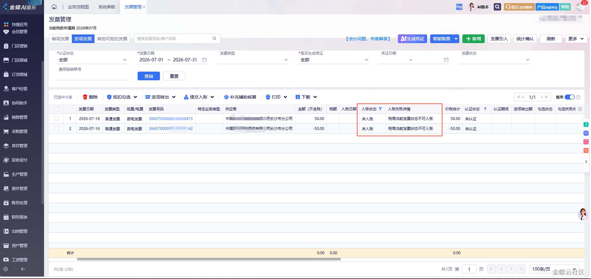Click the 发票引入 button
Screen dimensions: 591x279
coord(499,39)
